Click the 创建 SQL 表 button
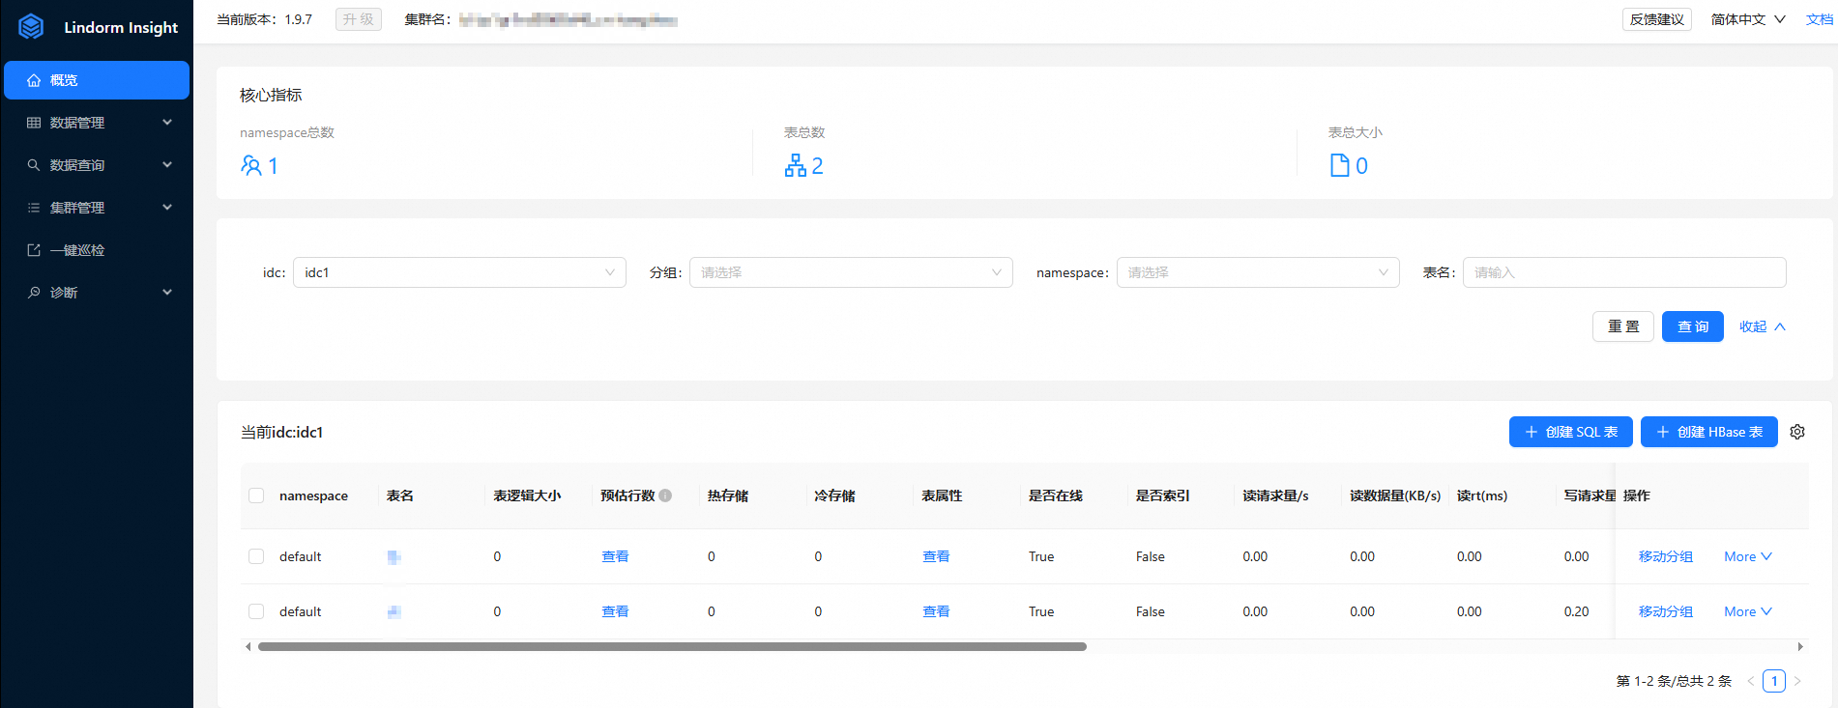The image size is (1838, 708). (x=1571, y=432)
